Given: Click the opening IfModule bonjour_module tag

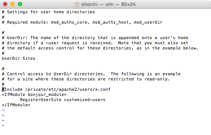Looking at the screenshot, I should point(34,95).
